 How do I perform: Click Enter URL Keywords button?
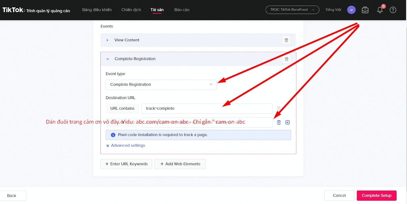click(x=126, y=164)
